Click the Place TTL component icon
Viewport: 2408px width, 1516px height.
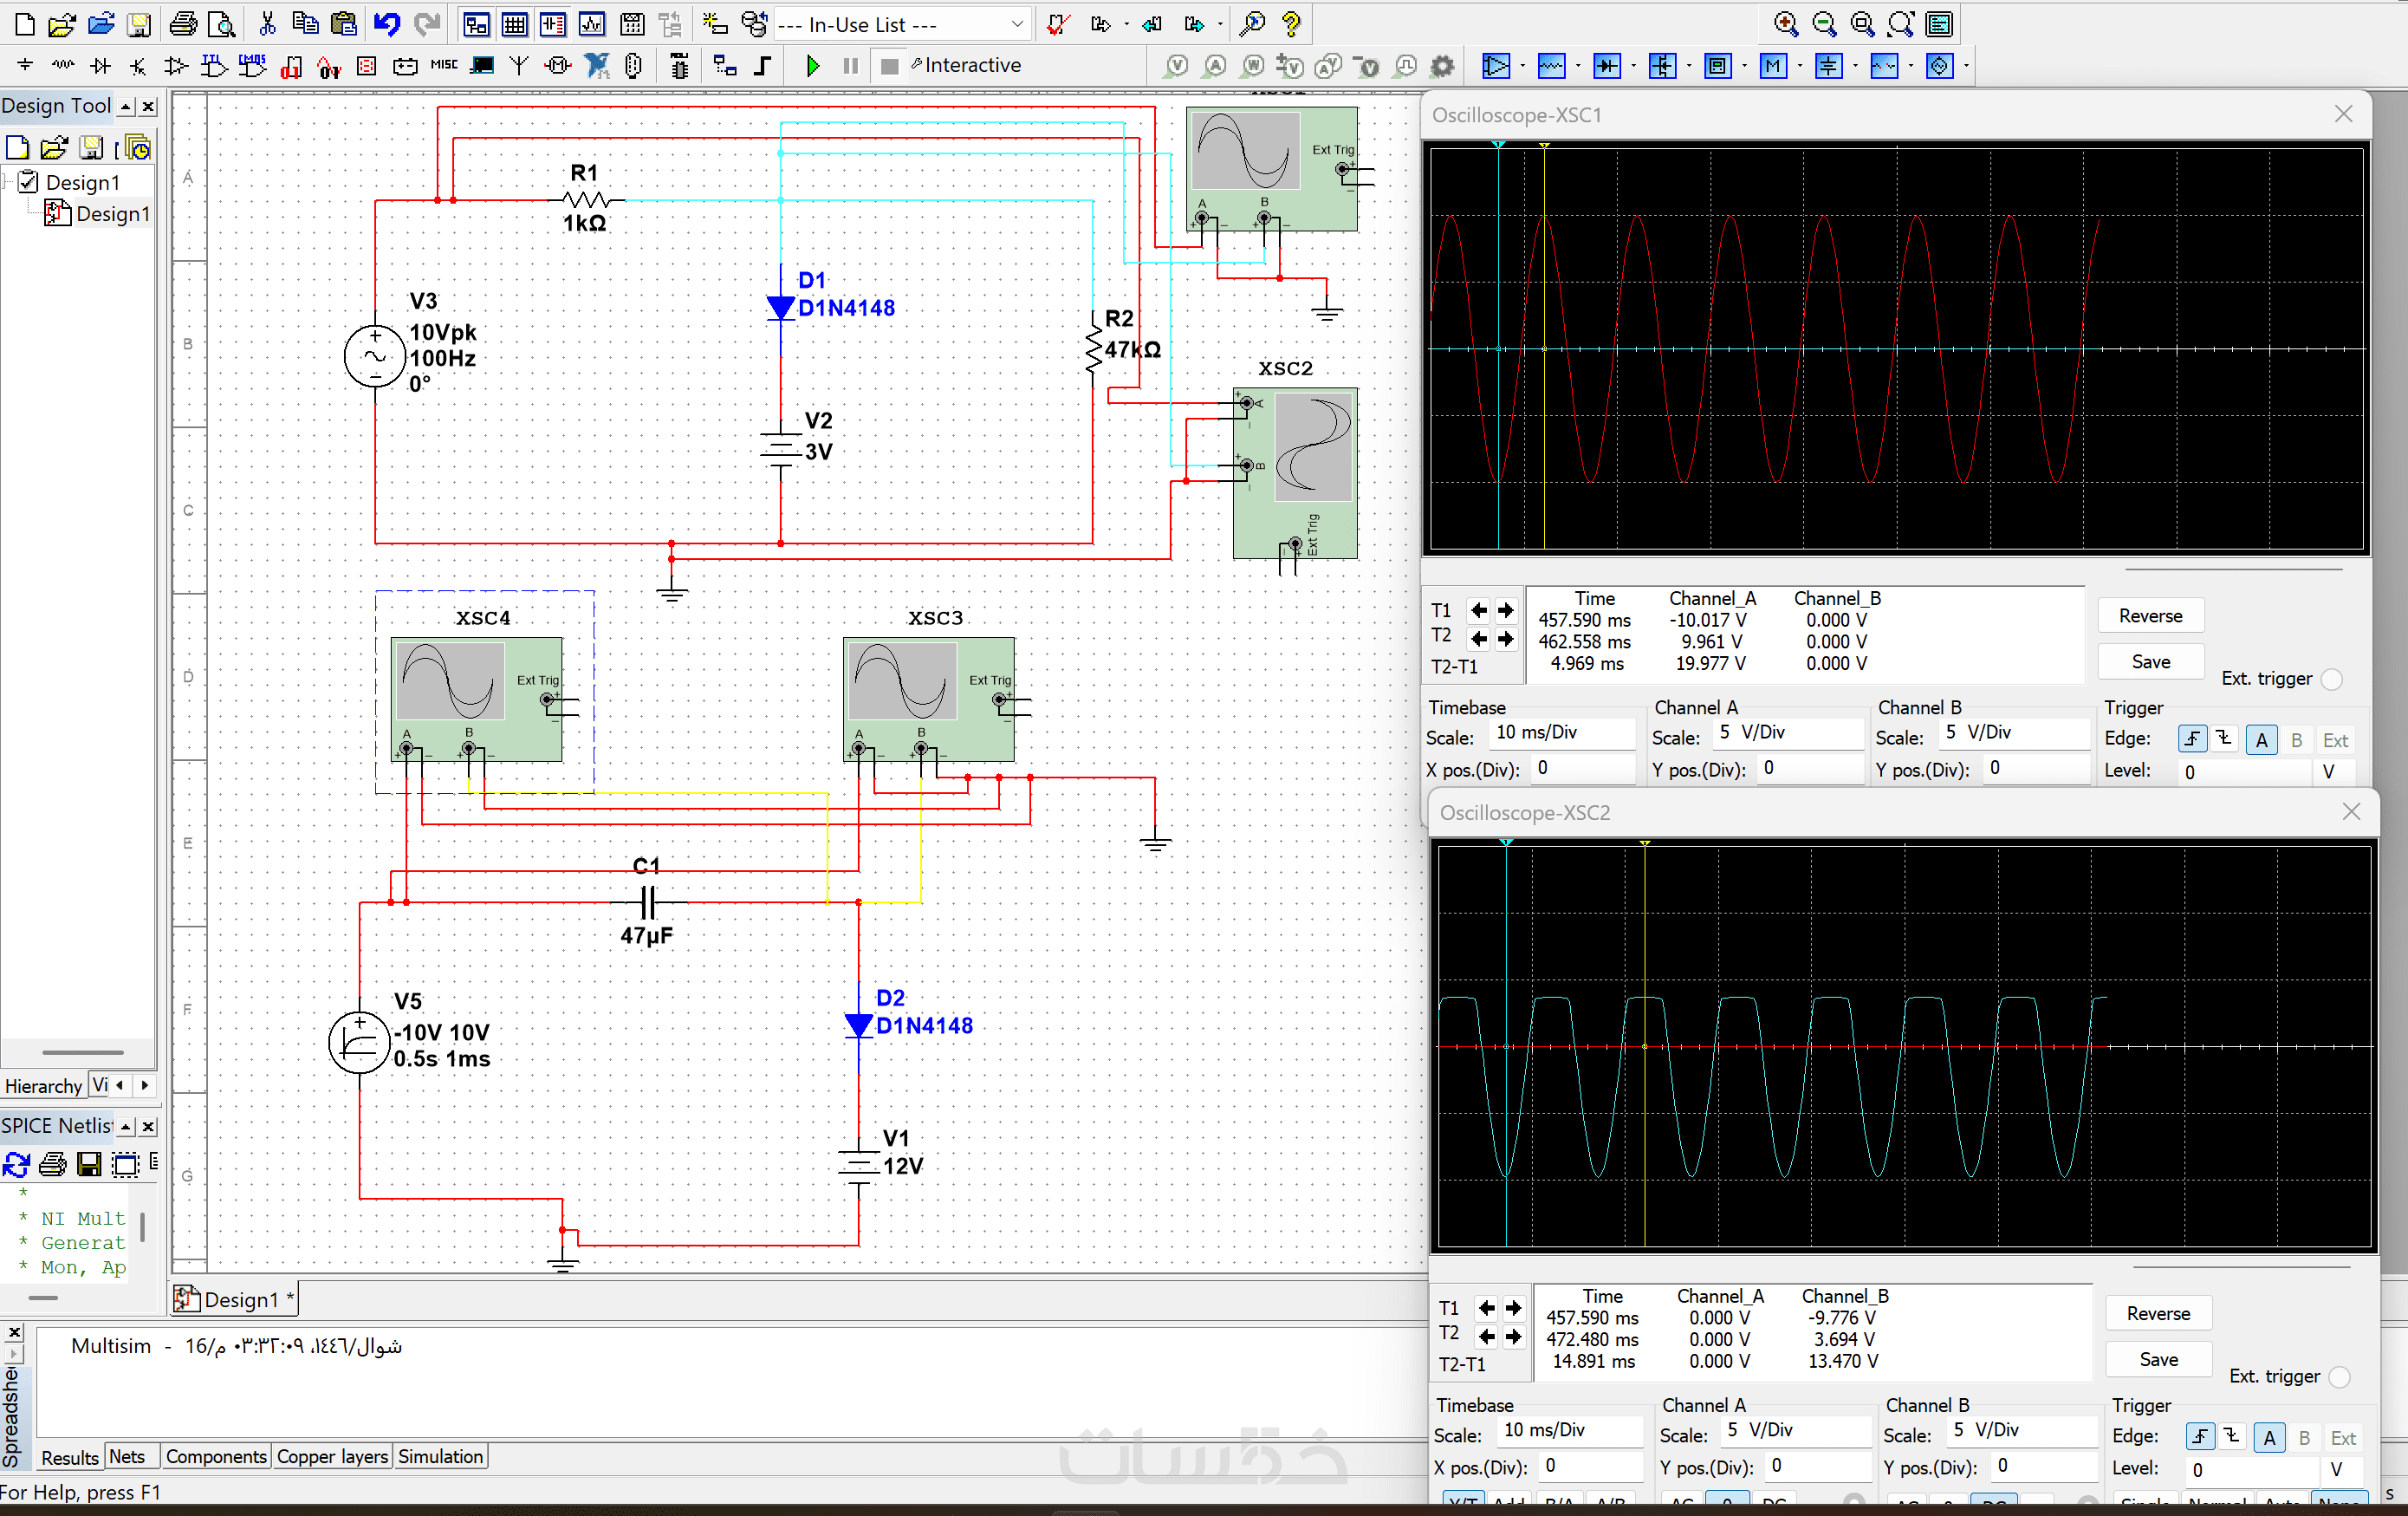pyautogui.click(x=213, y=66)
